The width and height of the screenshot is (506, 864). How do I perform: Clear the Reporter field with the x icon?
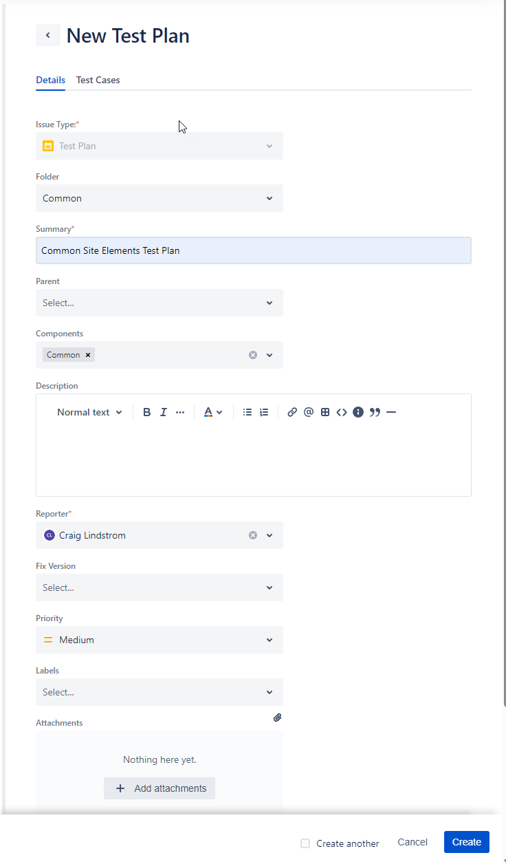coord(252,534)
